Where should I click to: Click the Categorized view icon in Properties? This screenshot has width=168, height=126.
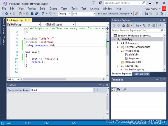coord(114,89)
